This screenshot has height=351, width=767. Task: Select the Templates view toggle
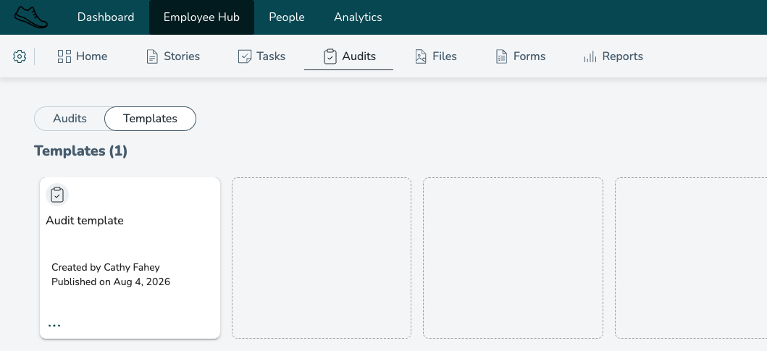(150, 119)
